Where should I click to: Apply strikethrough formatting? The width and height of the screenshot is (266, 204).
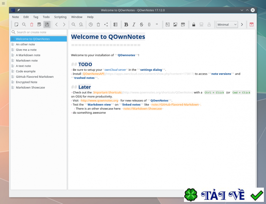pyautogui.click(x=141, y=25)
